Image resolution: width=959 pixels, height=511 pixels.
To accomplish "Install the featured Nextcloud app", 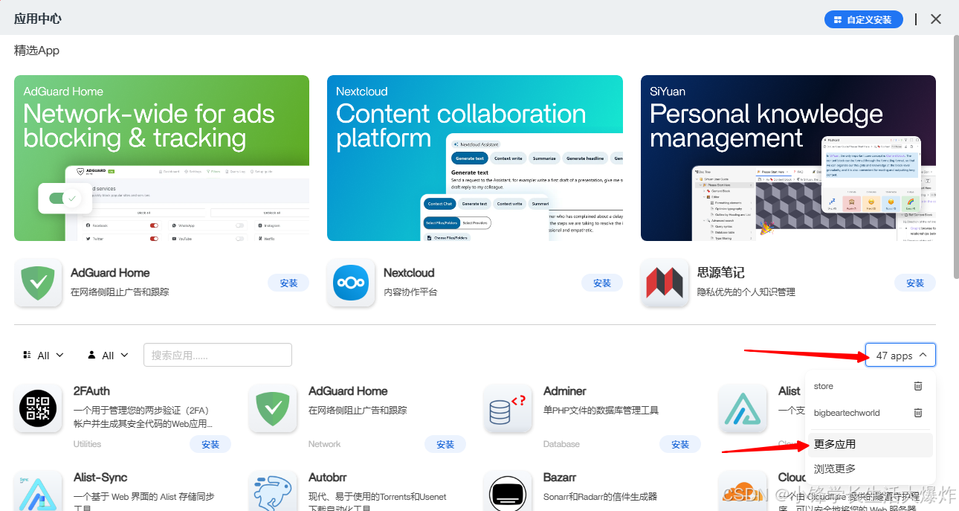I will coord(602,283).
